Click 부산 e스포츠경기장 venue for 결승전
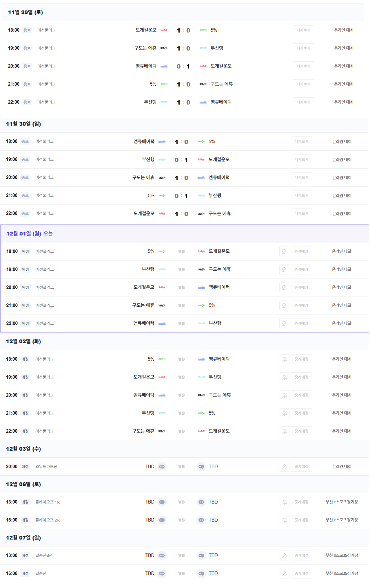The image size is (370, 586). coord(342,574)
